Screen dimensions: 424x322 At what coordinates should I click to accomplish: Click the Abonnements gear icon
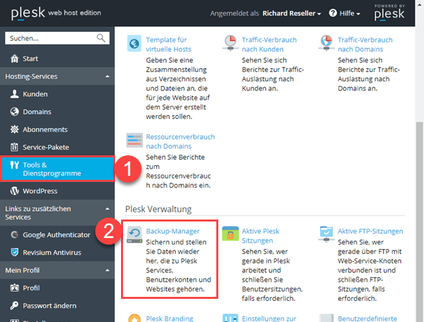[x=15, y=130]
